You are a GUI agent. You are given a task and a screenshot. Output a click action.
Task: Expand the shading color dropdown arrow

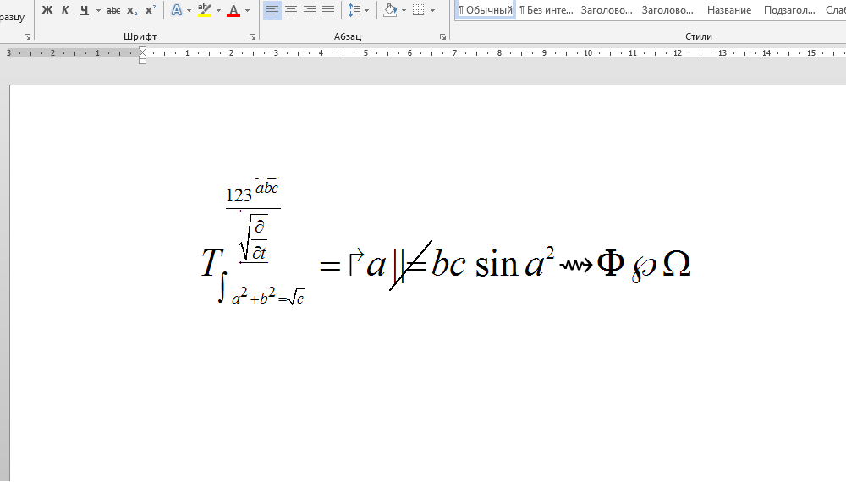(x=404, y=10)
